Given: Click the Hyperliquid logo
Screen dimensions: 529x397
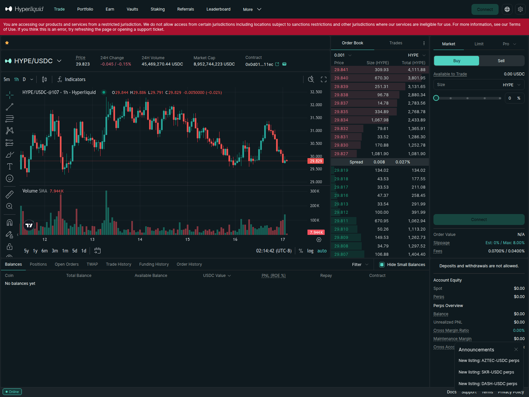Looking at the screenshot, I should click(24, 9).
